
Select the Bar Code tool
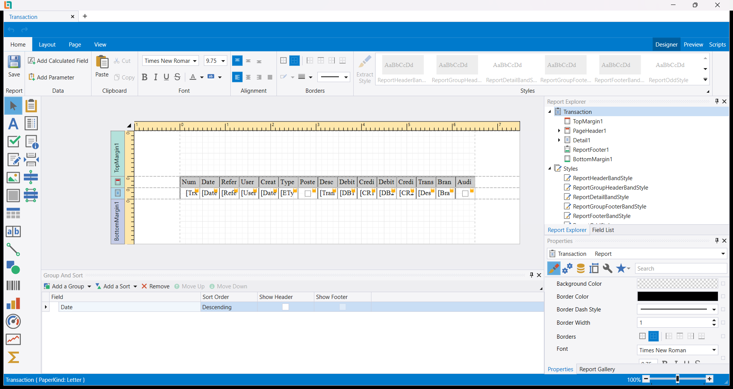tap(13, 285)
